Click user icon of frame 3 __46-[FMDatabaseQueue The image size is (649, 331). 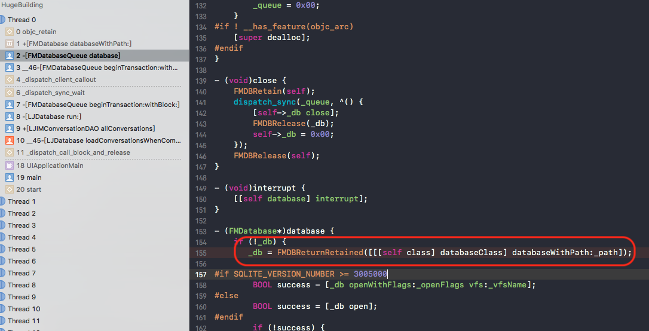click(10, 68)
